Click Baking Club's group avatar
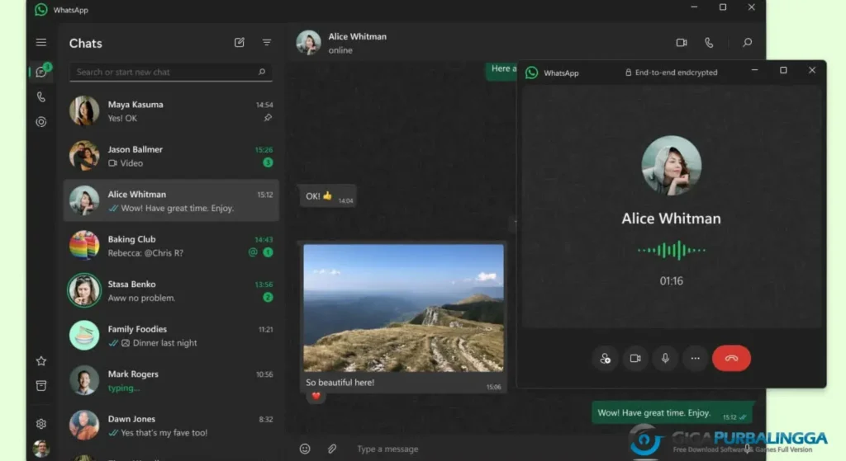The image size is (846, 461). point(84,246)
